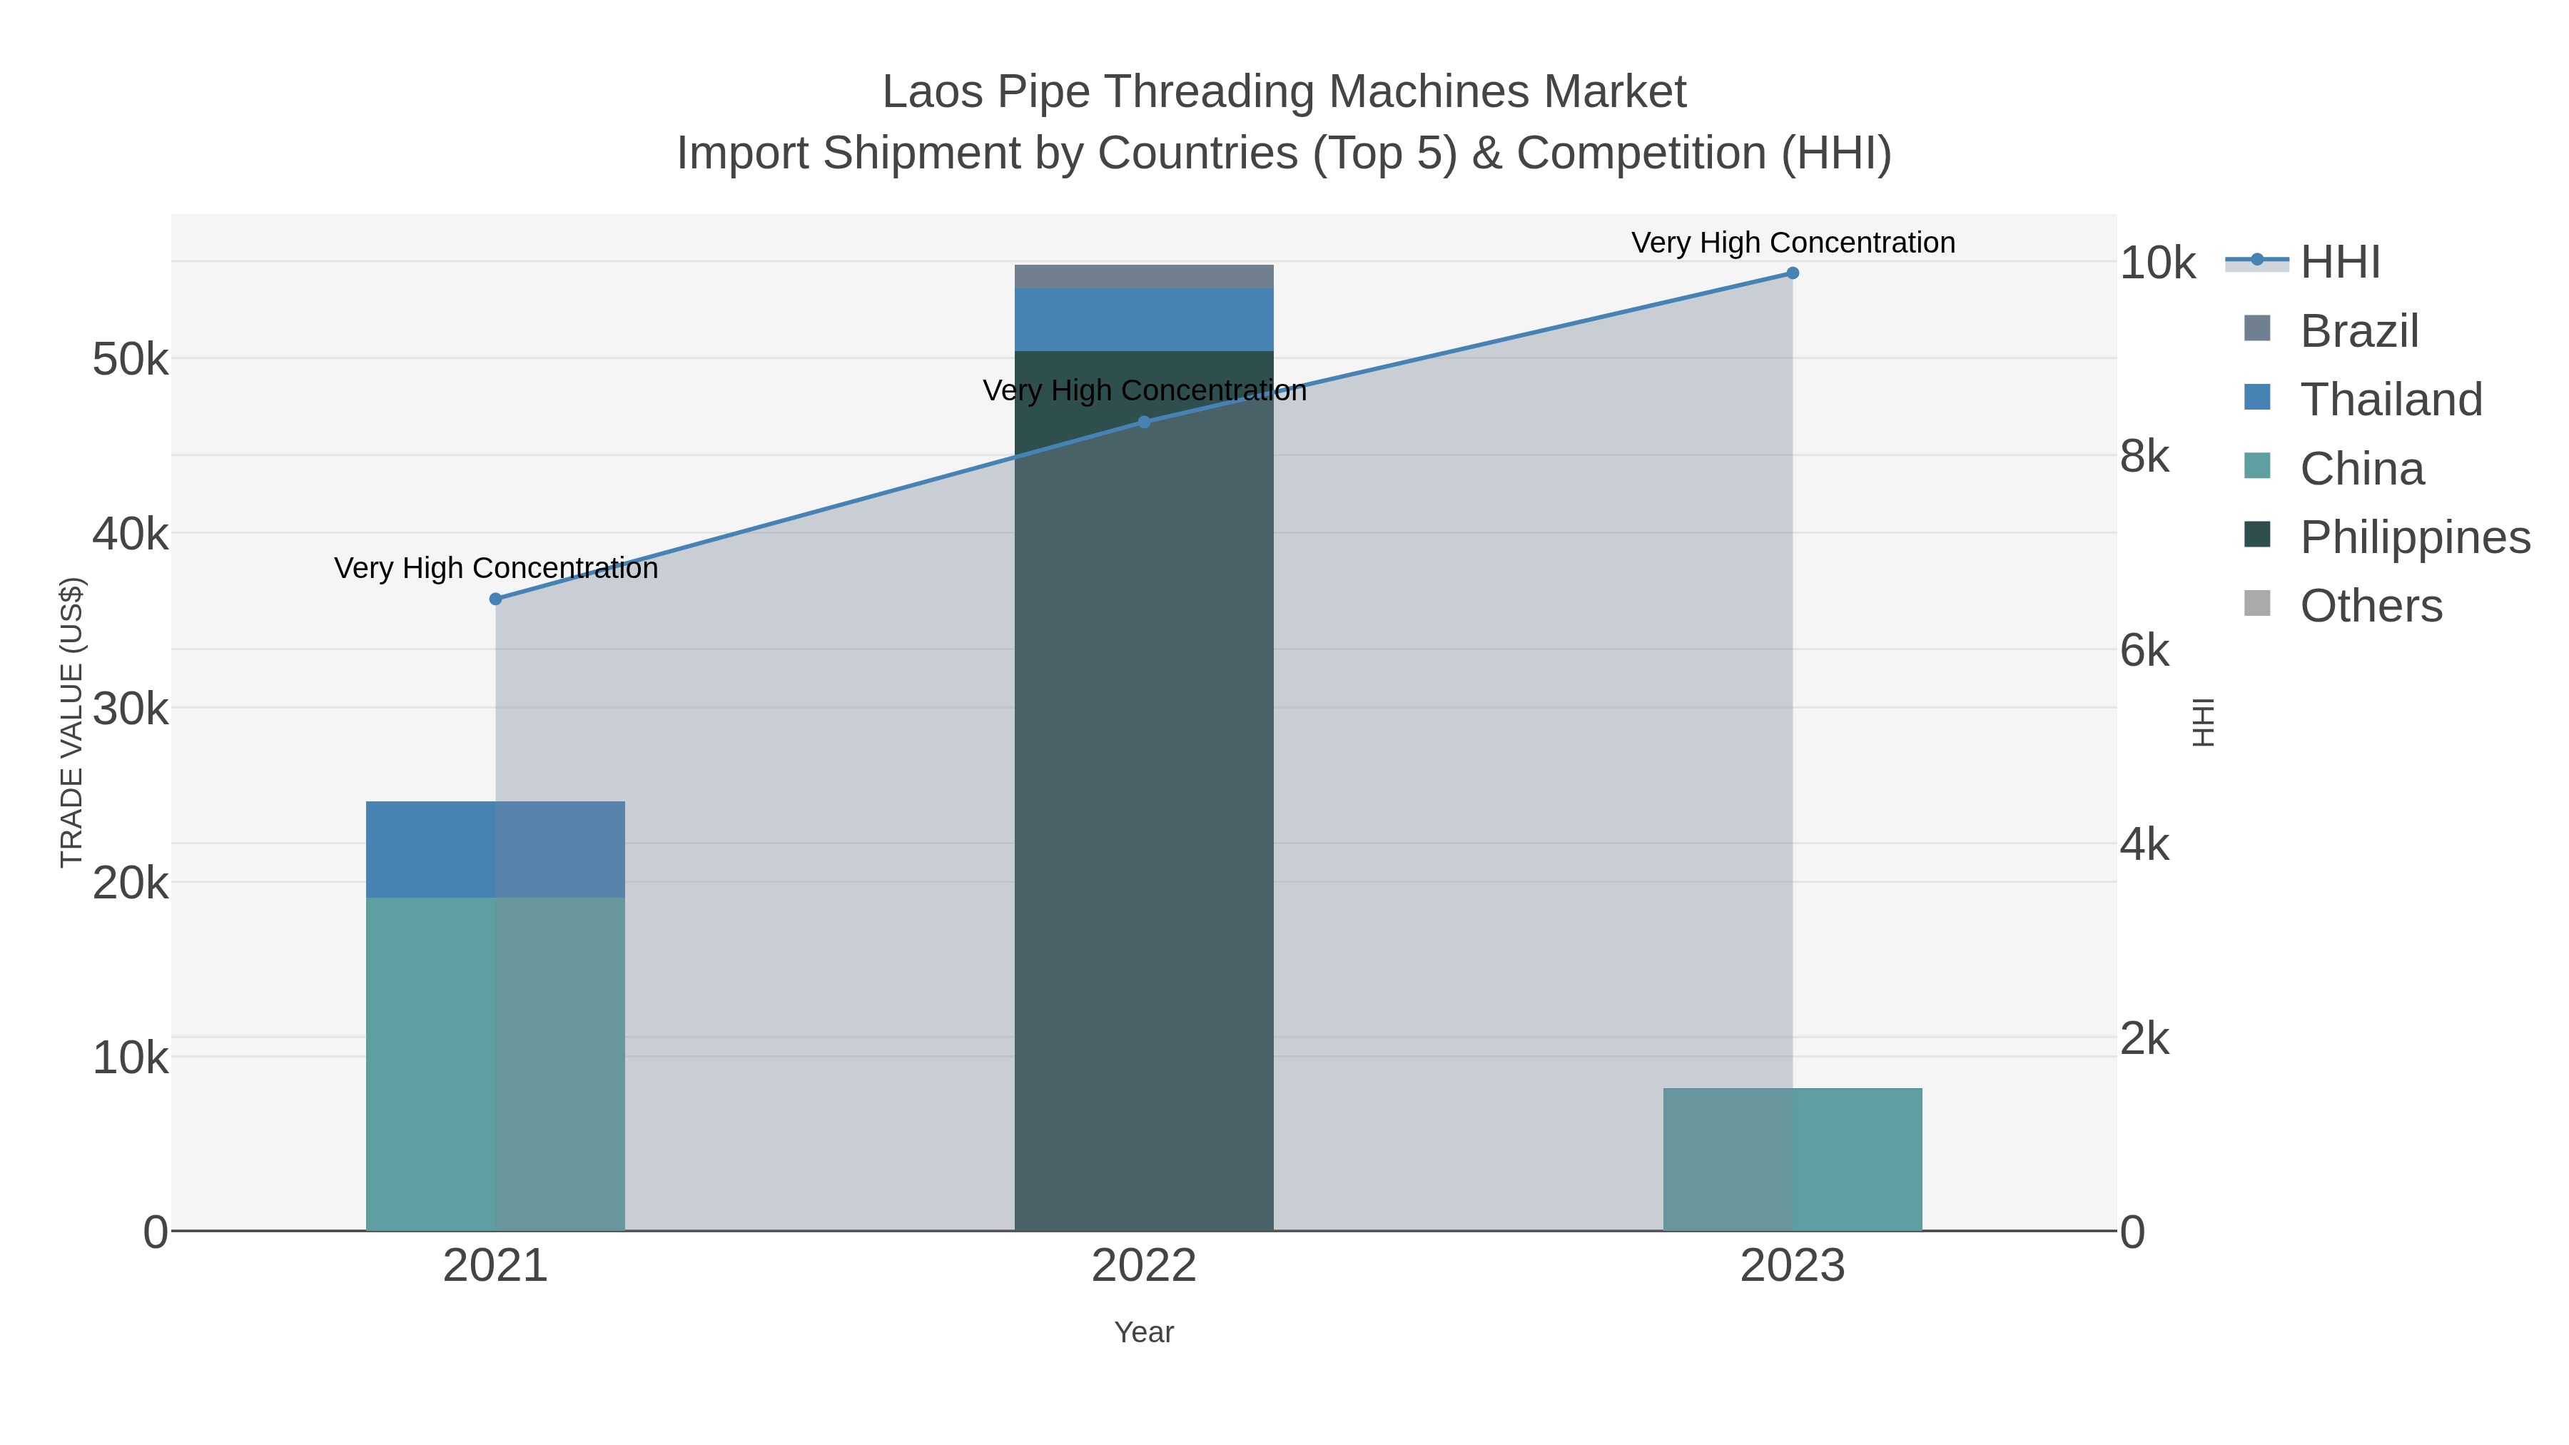The height and width of the screenshot is (1445, 2569).
Task: Click the 2021 China bar segment
Action: coord(496,1064)
